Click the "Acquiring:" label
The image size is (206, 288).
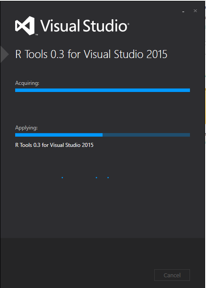click(27, 83)
